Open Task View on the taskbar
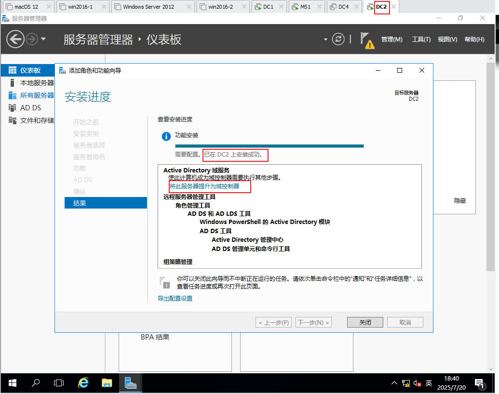 [59, 383]
